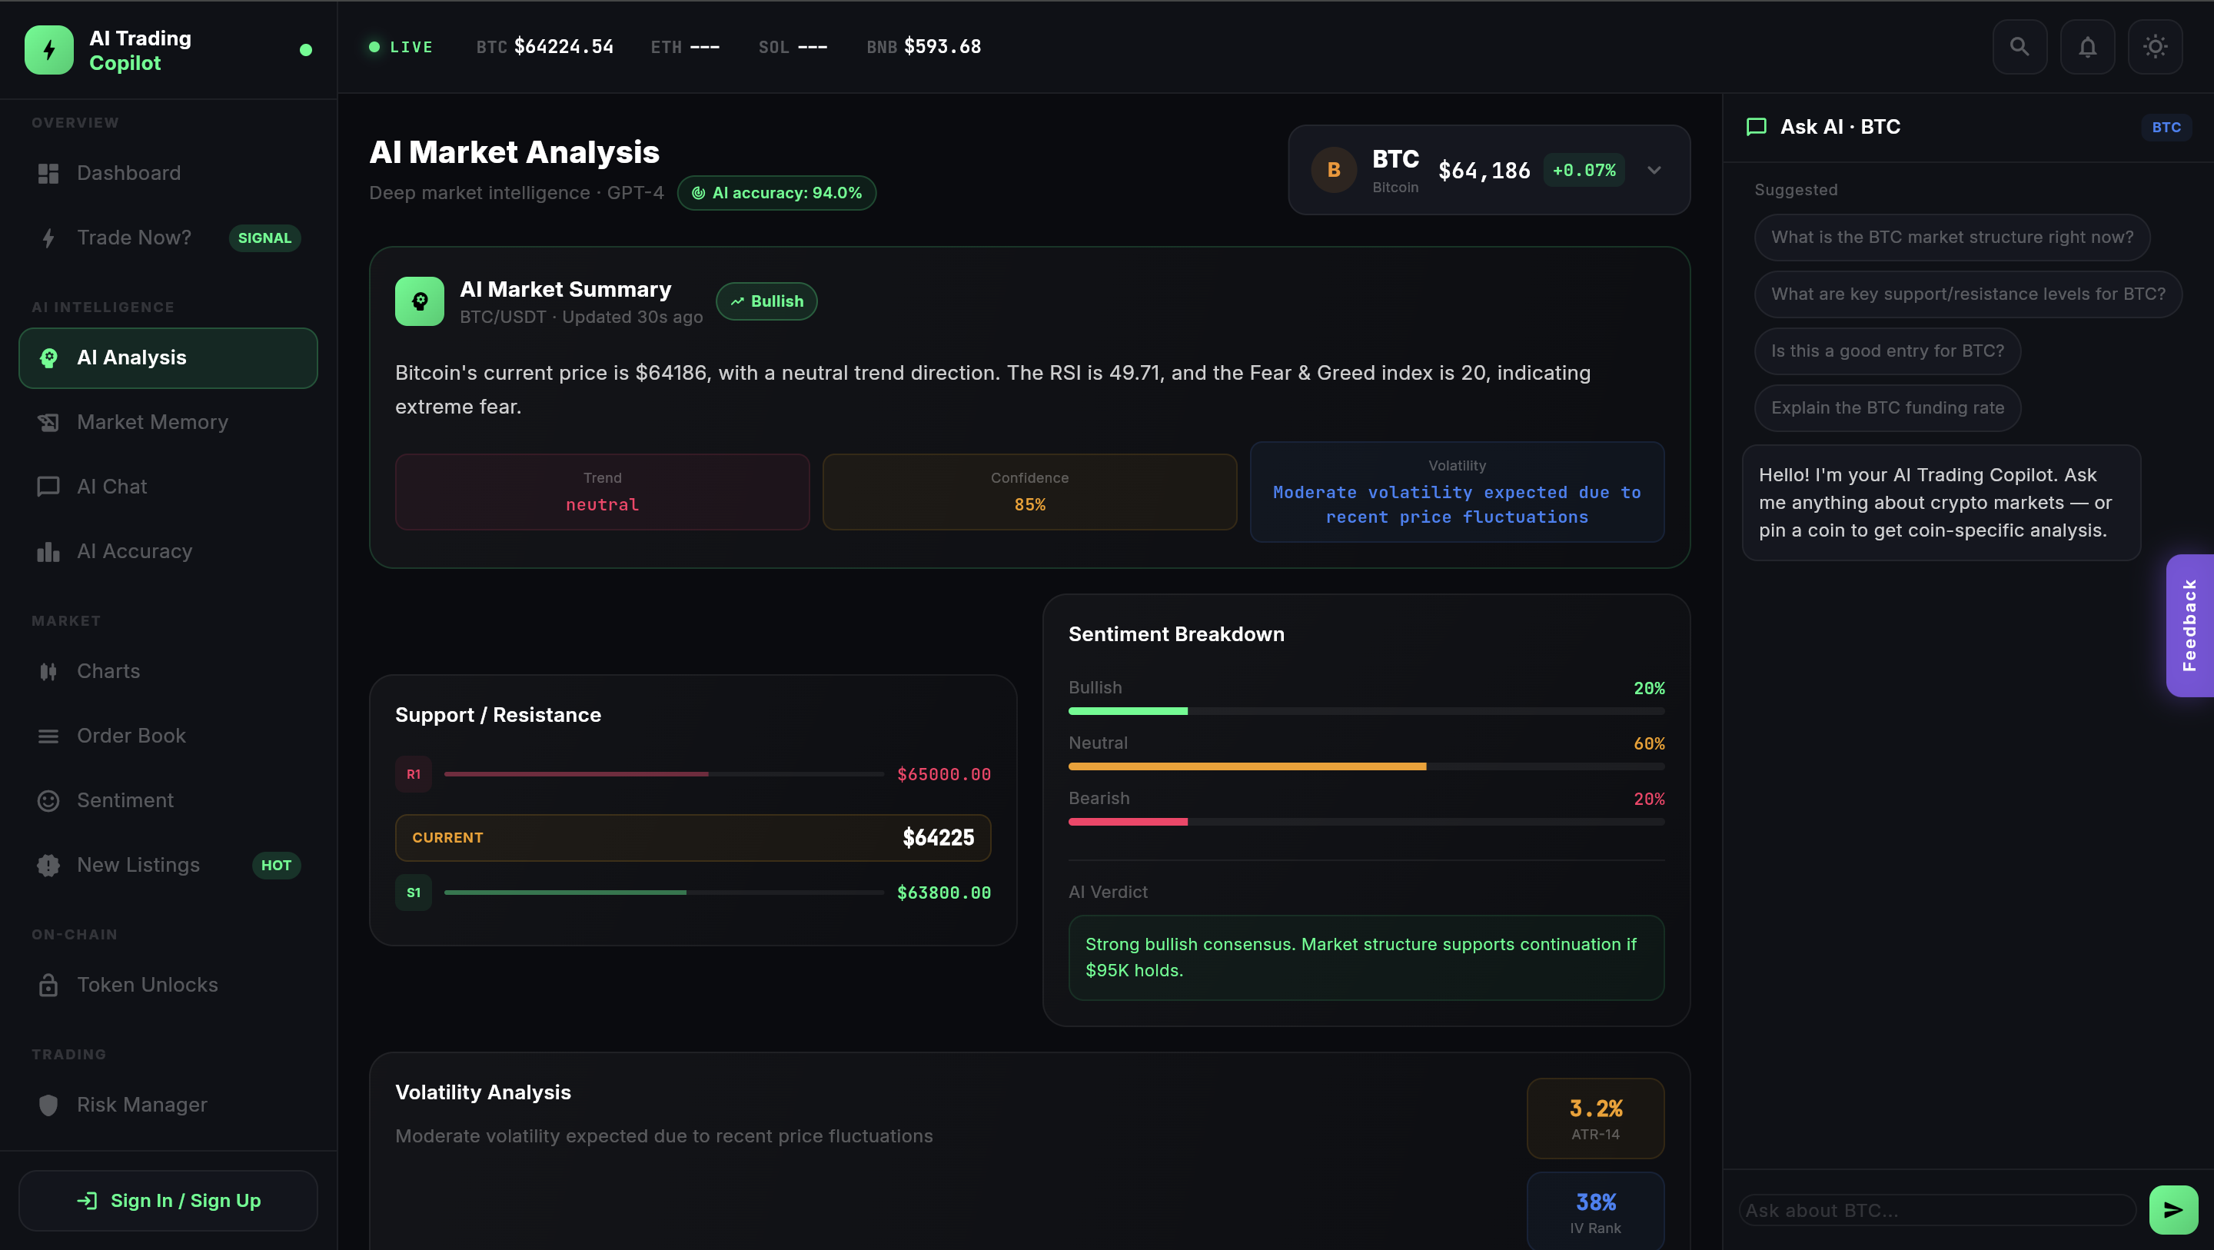Click the AI Analysis brain icon in the sidebar

[x=48, y=357]
